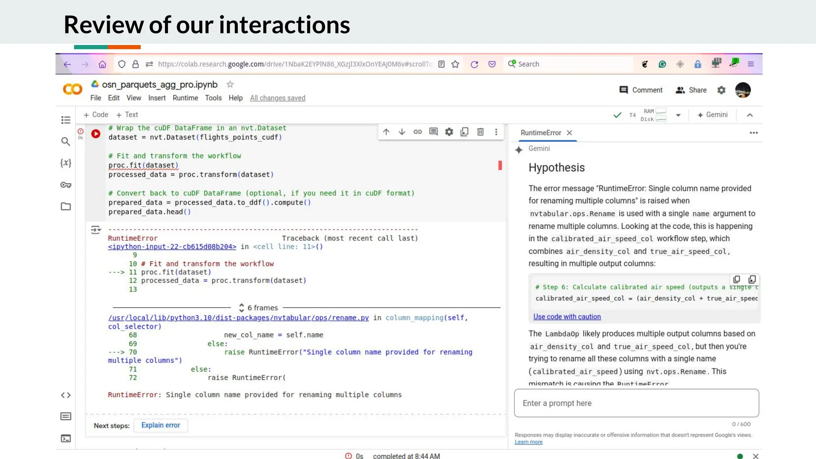Open cell editor settings gear
The width and height of the screenshot is (816, 459).
pyautogui.click(x=449, y=132)
